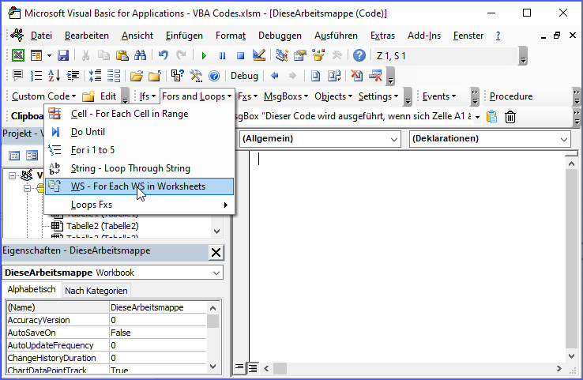
Task: Click the Edit button with folder icon
Action: click(100, 96)
